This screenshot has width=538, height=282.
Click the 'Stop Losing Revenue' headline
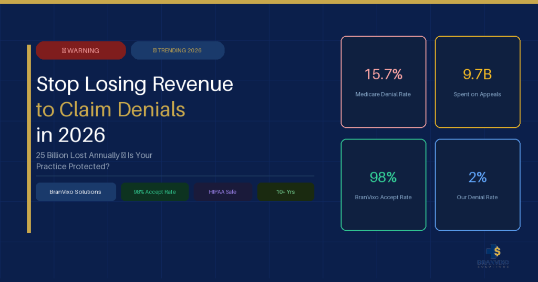(134, 84)
